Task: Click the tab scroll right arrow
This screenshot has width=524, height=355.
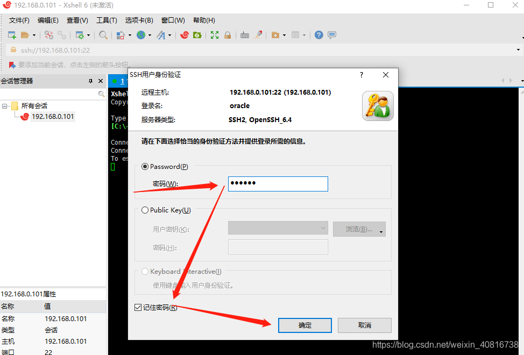Action: click(511, 81)
